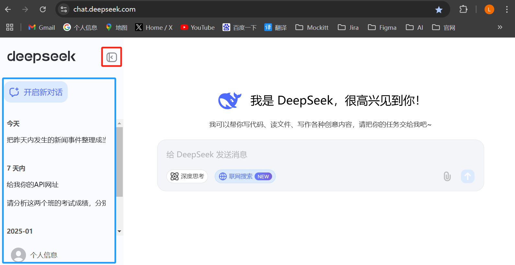Expand the Figma bookmark folder
This screenshot has height=265, width=515.
click(382, 28)
